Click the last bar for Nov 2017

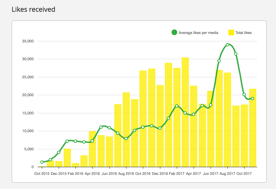coord(253,128)
